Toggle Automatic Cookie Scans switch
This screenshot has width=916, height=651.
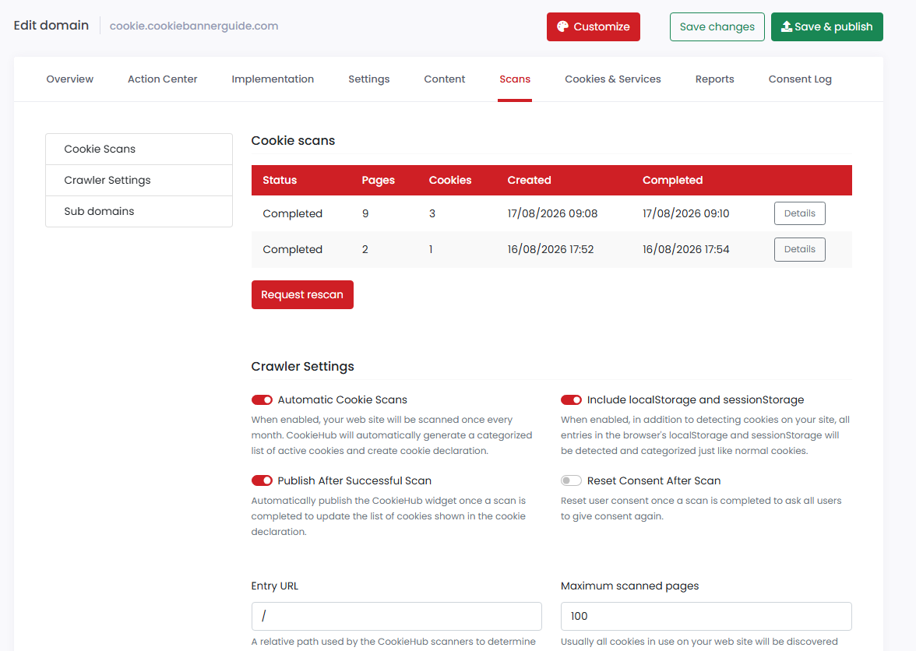pyautogui.click(x=262, y=400)
